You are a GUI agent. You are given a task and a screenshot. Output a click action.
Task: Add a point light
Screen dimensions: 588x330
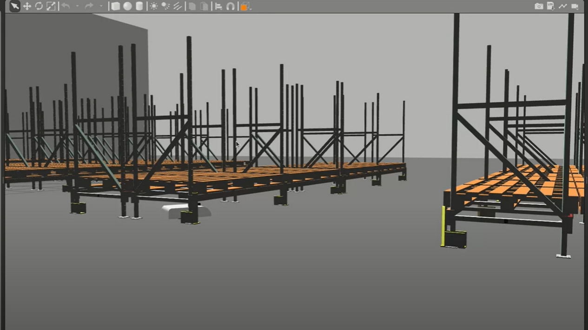click(x=153, y=6)
